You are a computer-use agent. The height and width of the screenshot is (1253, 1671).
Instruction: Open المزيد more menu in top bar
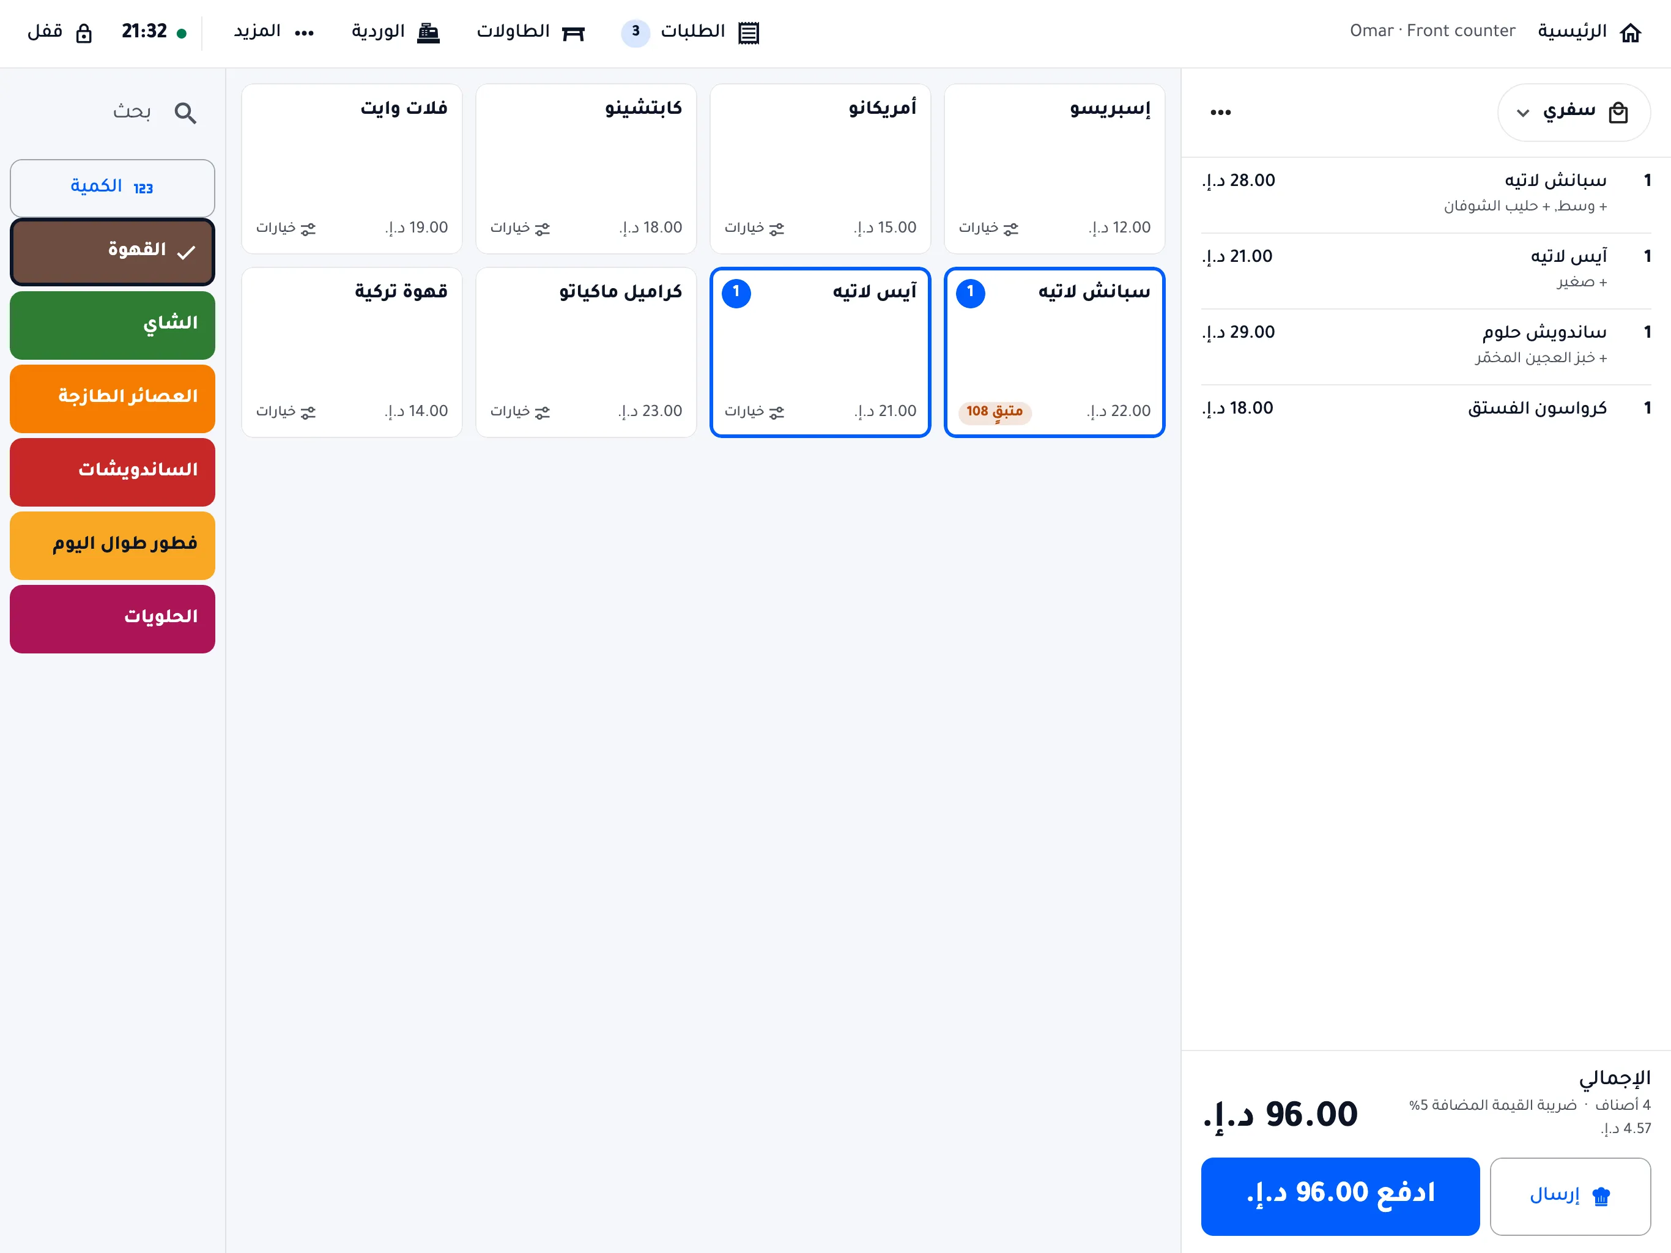tap(273, 32)
